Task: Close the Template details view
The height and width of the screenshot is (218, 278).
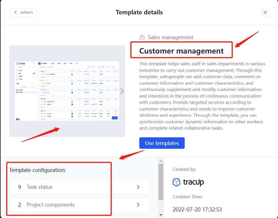Action: (x=265, y=12)
